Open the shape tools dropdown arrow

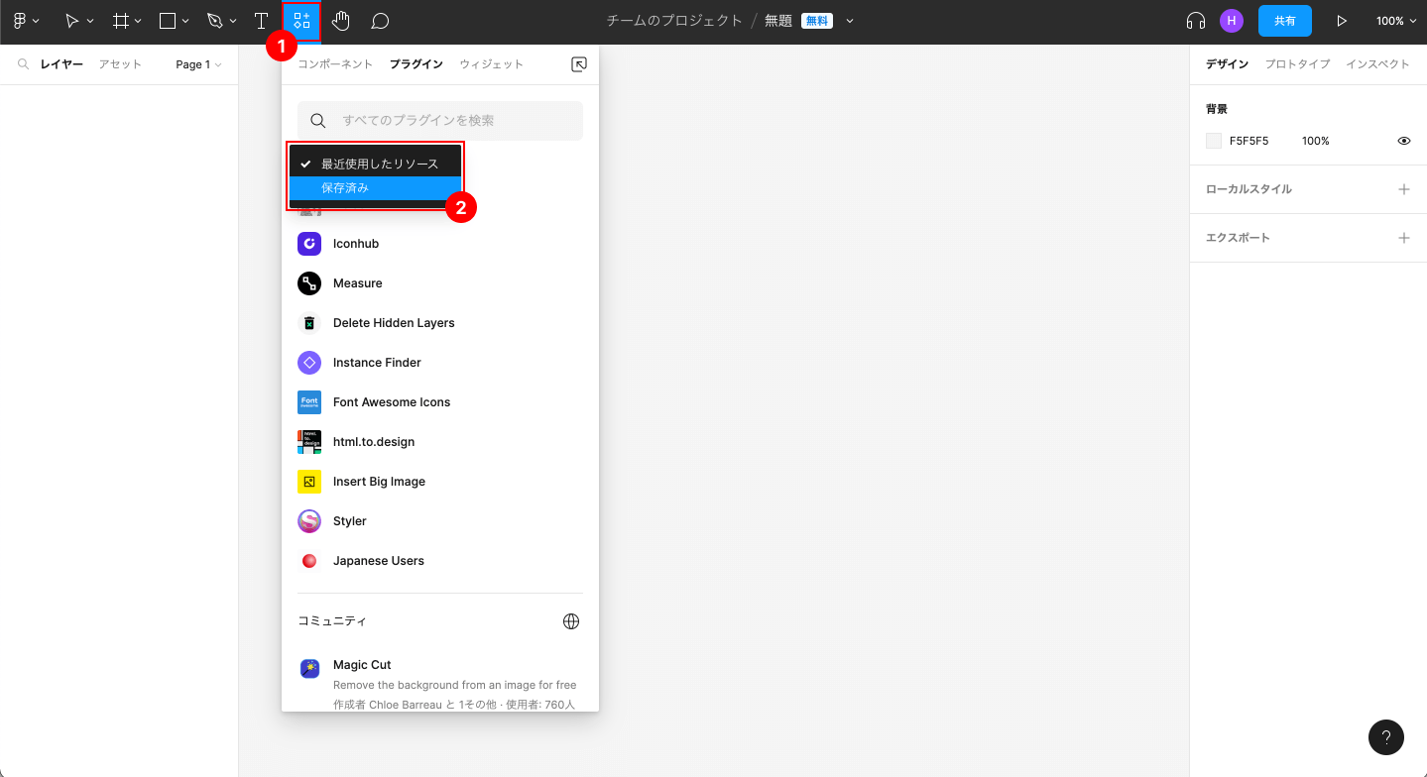185,21
